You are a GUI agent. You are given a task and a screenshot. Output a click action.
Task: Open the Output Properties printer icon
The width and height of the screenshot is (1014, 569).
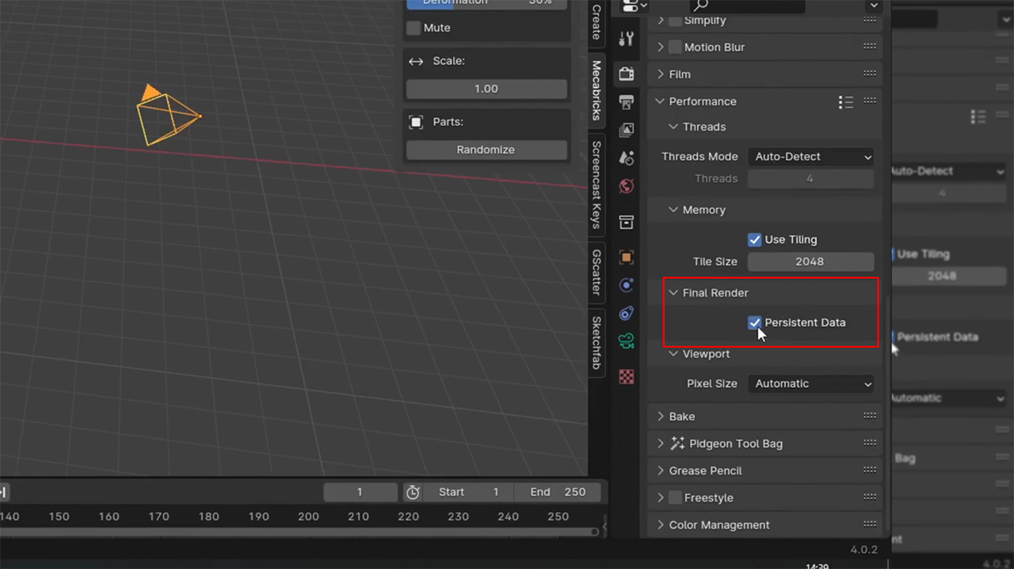click(x=626, y=101)
